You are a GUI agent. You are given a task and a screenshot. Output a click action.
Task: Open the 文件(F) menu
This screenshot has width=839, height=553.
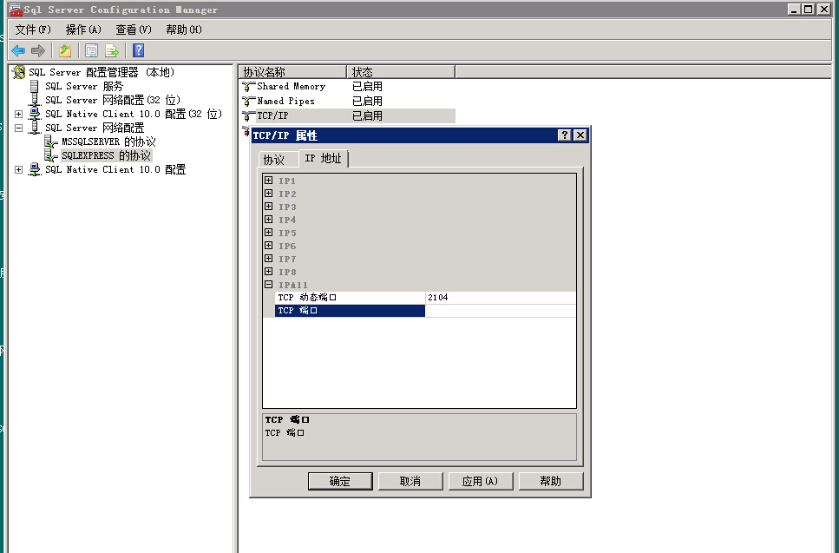33,30
